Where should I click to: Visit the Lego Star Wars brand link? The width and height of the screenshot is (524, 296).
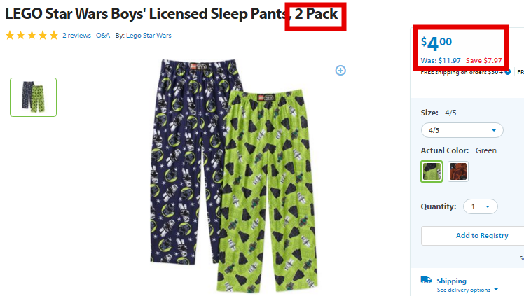point(149,36)
